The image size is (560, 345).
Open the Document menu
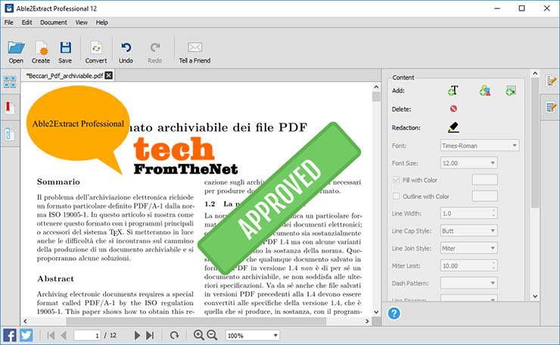tap(53, 23)
